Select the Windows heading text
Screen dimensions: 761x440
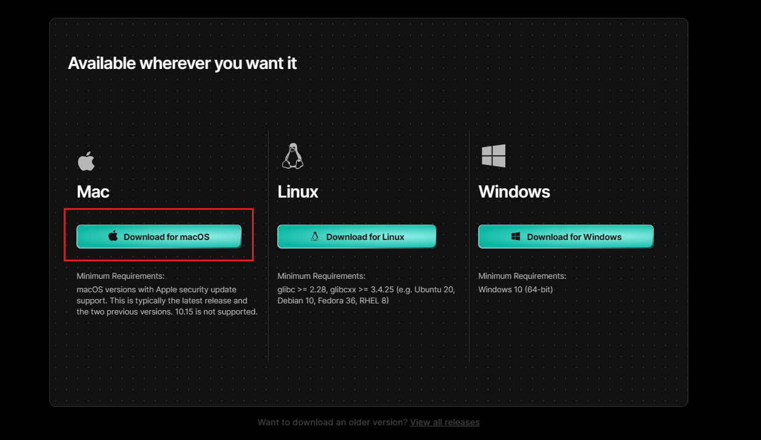(514, 191)
